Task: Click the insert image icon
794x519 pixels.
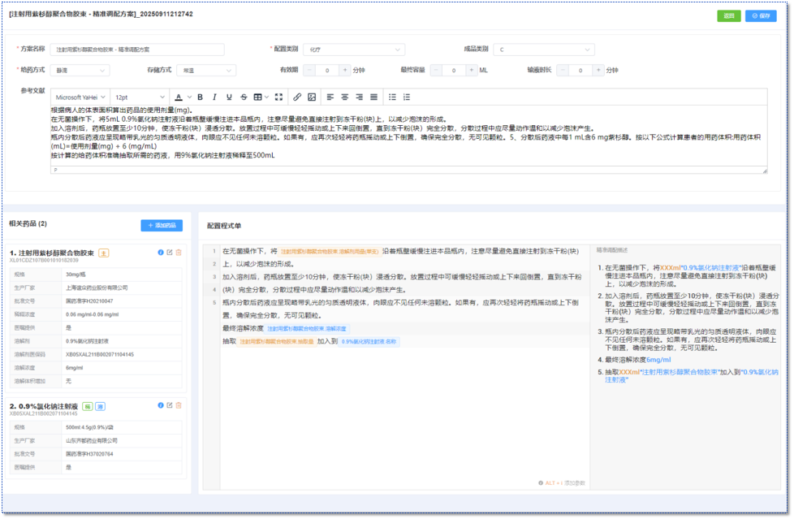Action: (x=312, y=97)
